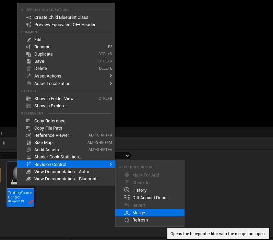Image resolution: width=273 pixels, height=240 pixels.
Task: Open Size Map for the asset
Action: point(45,143)
